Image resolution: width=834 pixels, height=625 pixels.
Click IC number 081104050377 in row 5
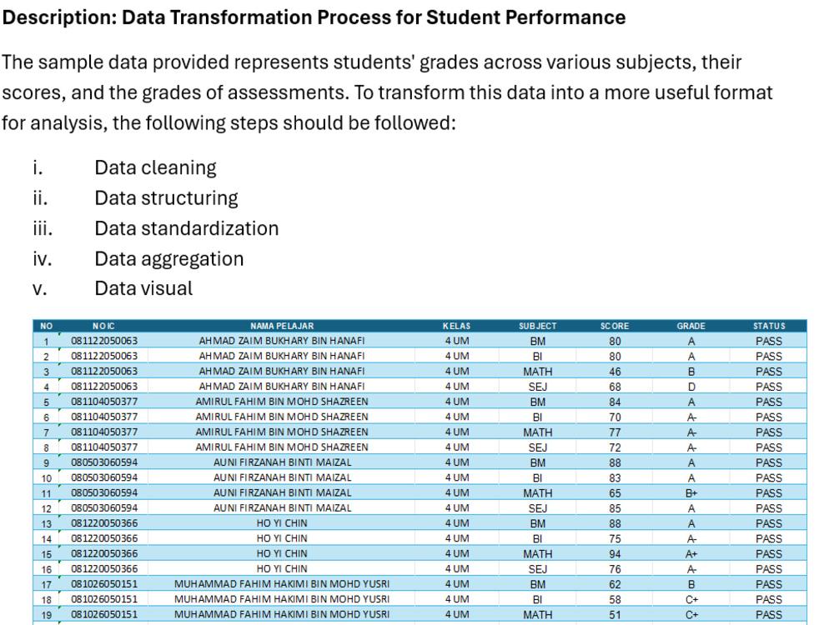pos(104,402)
